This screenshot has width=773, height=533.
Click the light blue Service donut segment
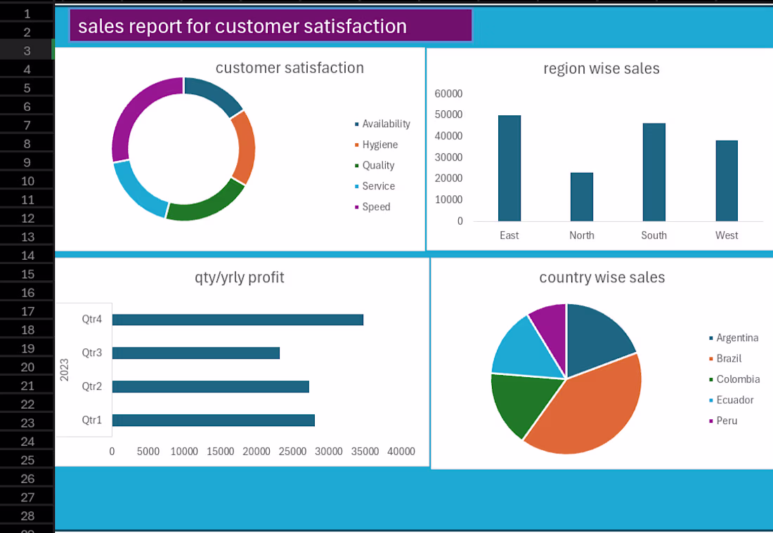click(137, 192)
